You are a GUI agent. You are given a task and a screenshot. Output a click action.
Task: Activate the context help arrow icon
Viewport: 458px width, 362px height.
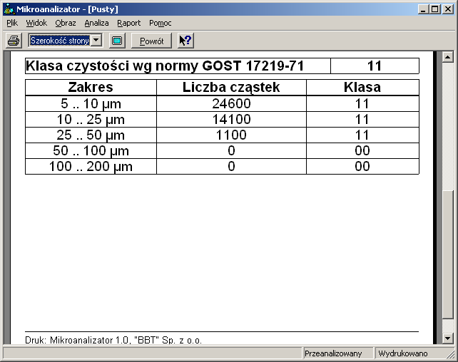pos(185,41)
